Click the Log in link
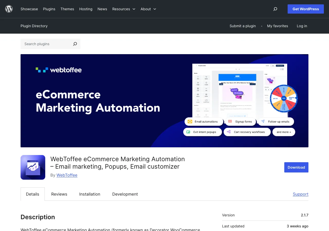Screen dimensions: 329x231 click(302, 26)
